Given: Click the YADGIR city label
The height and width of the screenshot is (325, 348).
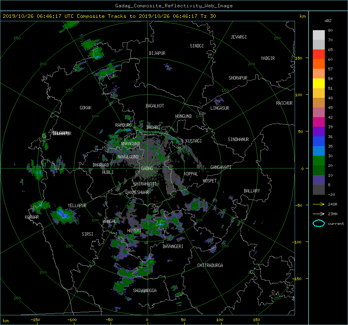Looking at the screenshot, I should pos(268,58).
